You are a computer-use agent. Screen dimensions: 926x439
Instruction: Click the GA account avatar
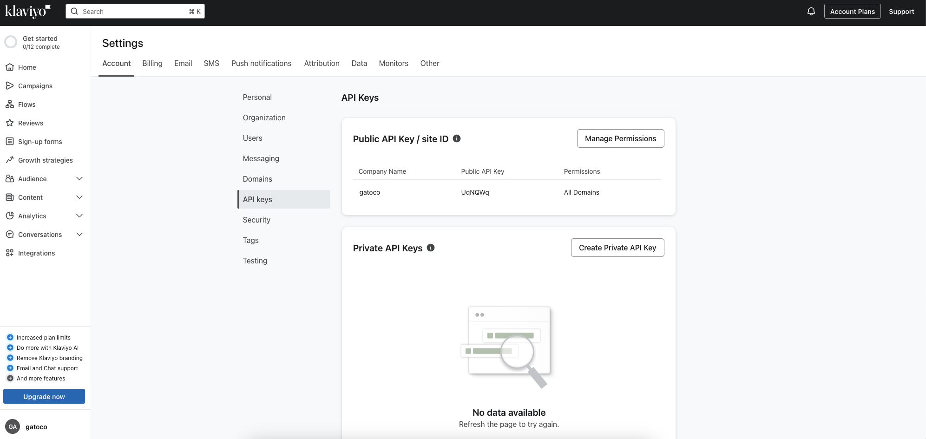tap(13, 426)
